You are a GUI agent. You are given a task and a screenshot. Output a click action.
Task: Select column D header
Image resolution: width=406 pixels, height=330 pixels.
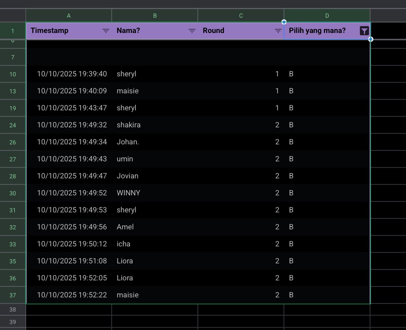point(327,16)
